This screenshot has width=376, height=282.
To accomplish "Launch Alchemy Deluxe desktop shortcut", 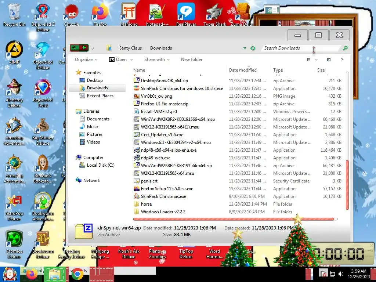I will tap(14, 93).
